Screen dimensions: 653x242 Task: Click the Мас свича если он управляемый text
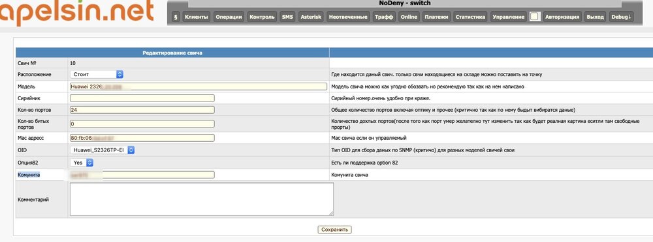368,138
